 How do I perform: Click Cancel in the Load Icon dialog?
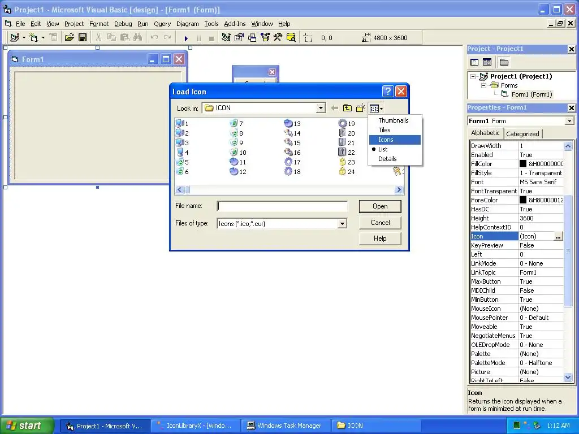[380, 223]
